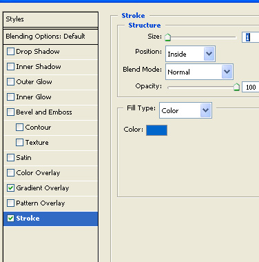This screenshot has height=262, width=259.
Task: Tick the Inner Glow checkbox
Action: pyautogui.click(x=10, y=97)
